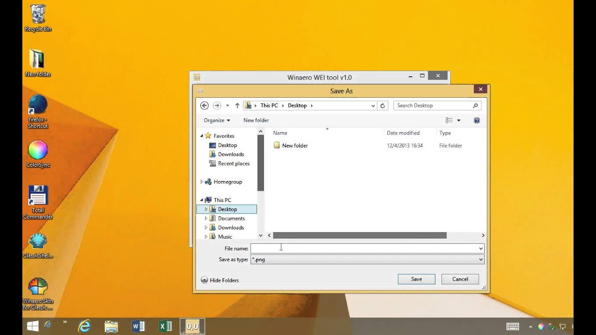
Task: Select the New folder item in file list
Action: (295, 146)
